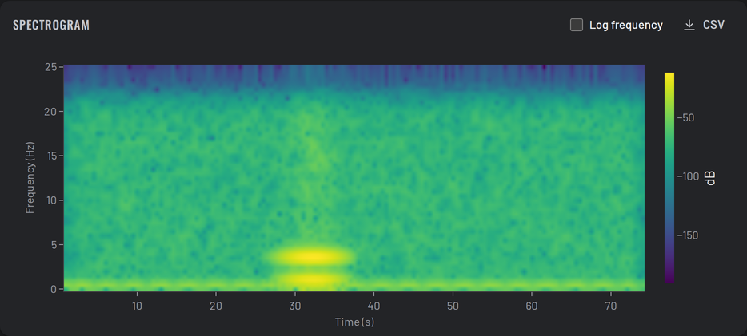Click the 30 tick on time axis
747x336 pixels.
(x=295, y=306)
